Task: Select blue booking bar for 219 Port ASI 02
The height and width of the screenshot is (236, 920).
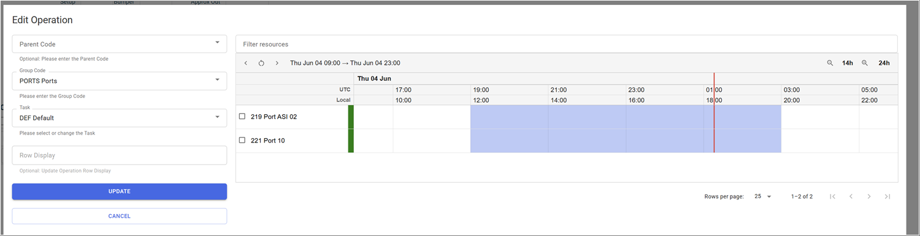Action: (x=626, y=117)
